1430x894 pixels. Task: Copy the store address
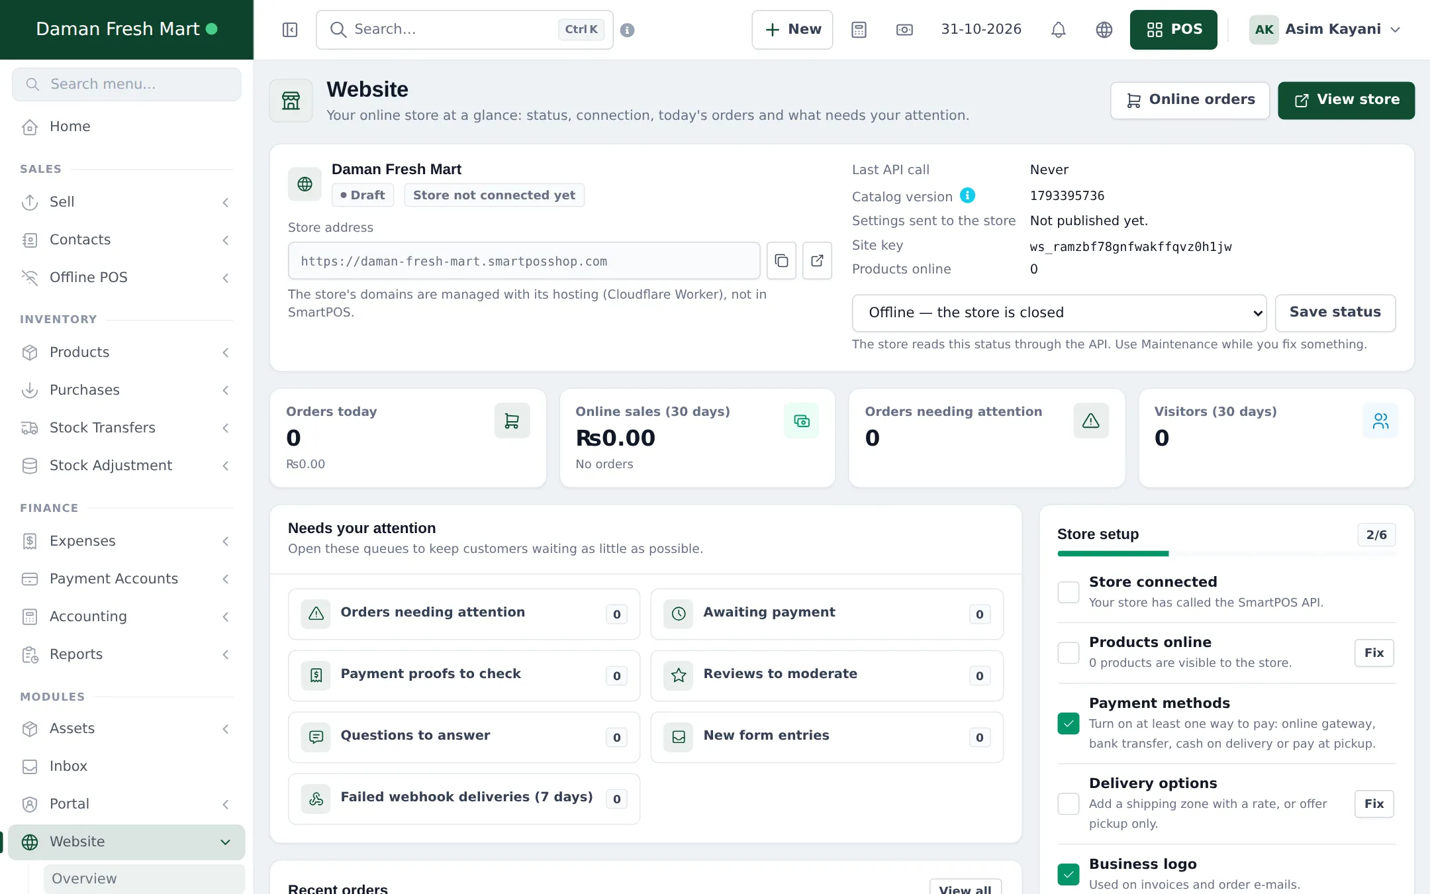[x=781, y=261]
